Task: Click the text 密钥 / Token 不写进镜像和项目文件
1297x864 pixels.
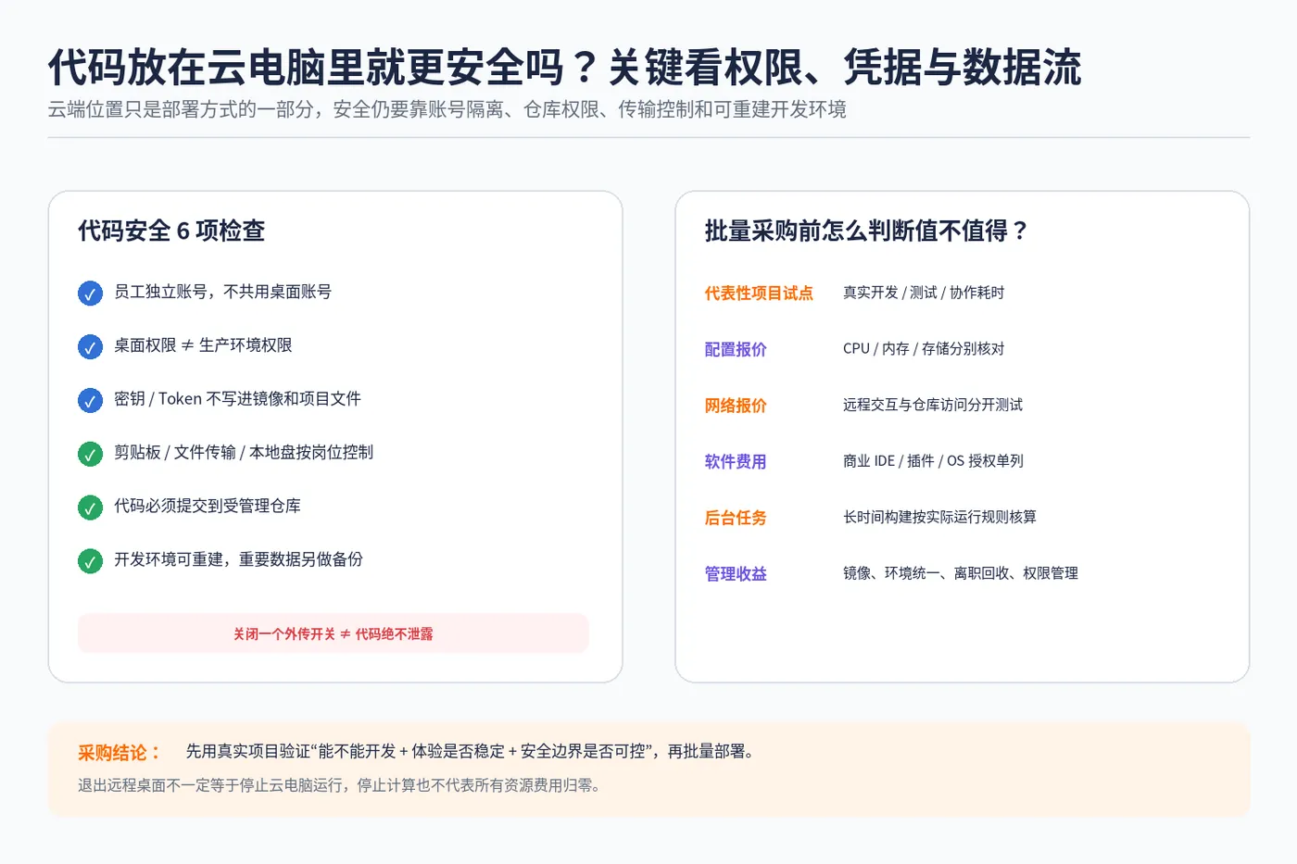Action: (x=237, y=399)
